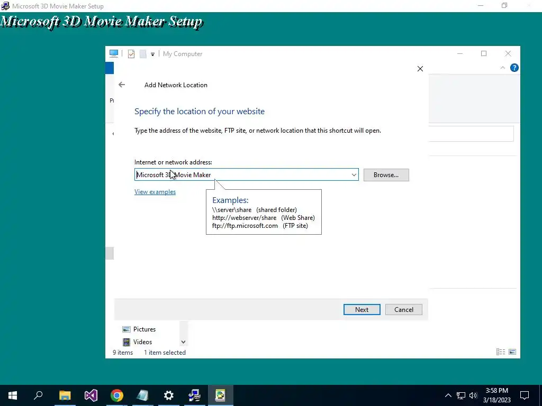
Task: Open File Explorer from the taskbar
Action: (65, 395)
